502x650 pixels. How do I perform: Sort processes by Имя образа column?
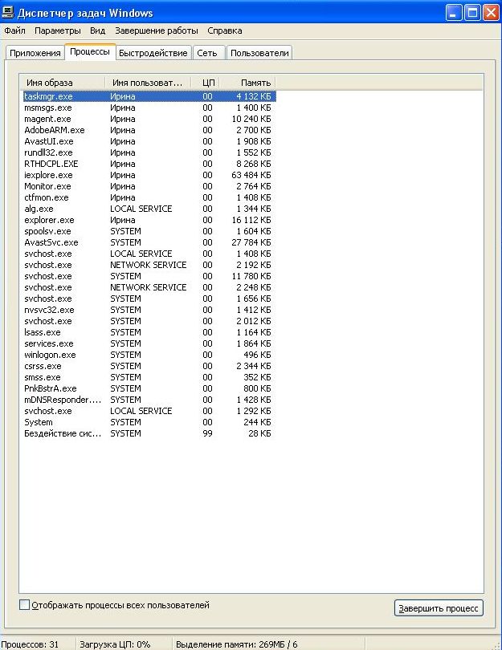[x=63, y=83]
